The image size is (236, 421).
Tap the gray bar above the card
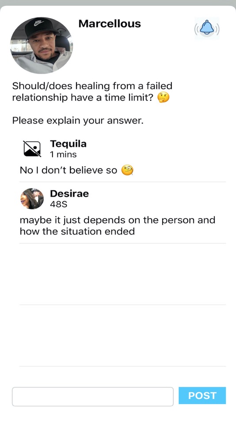point(118,3)
